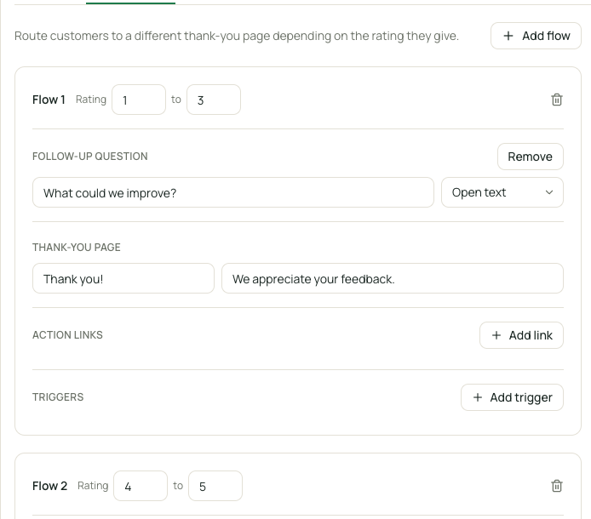591x519 pixels.
Task: Edit Flow 1 minimum rating field showing 1
Action: click(139, 100)
